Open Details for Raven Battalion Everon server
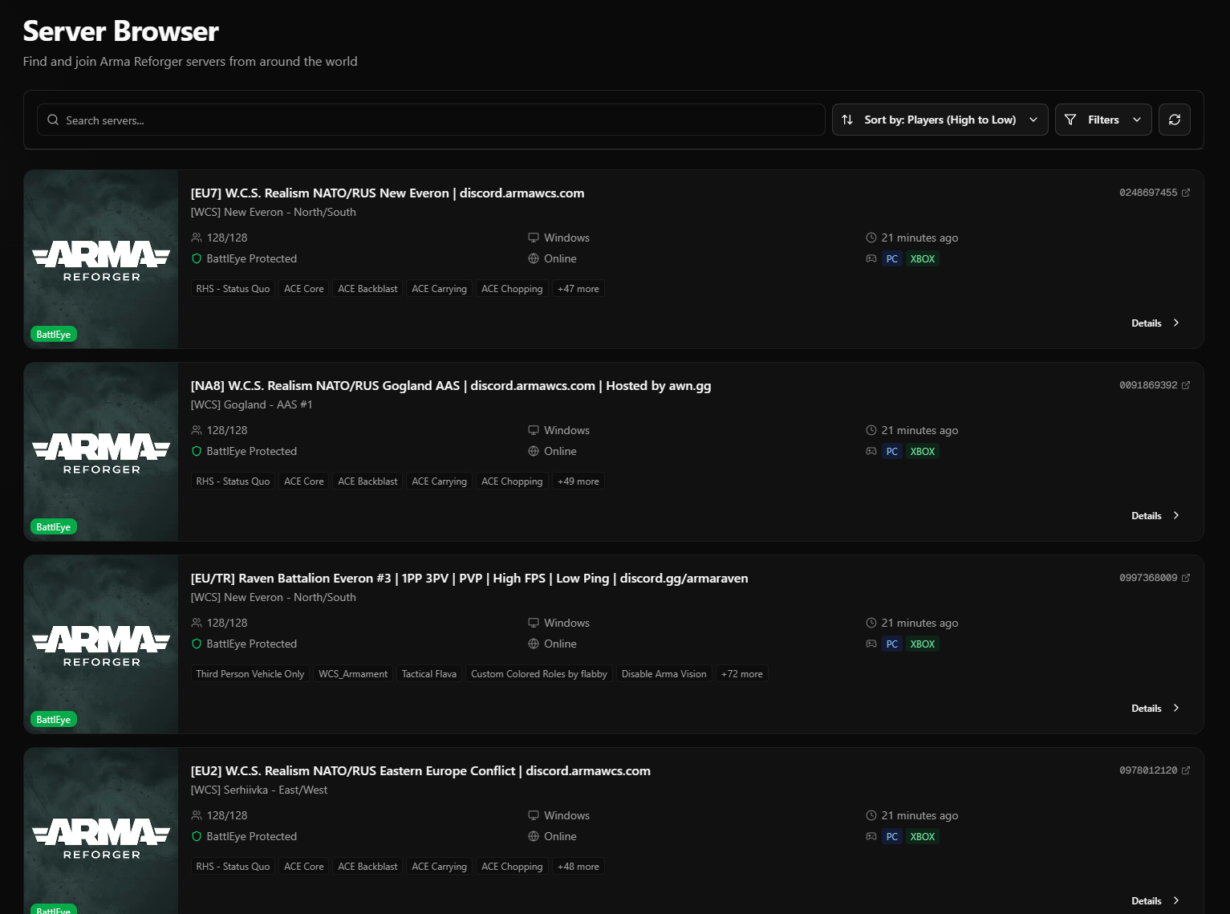 (x=1155, y=708)
